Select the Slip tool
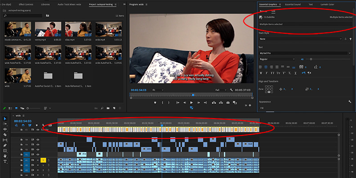 click(5, 140)
